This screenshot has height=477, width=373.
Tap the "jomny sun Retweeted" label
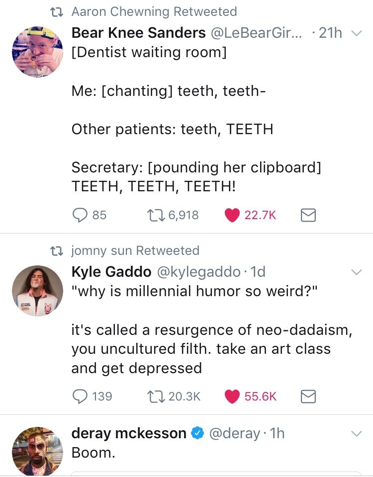click(x=135, y=250)
